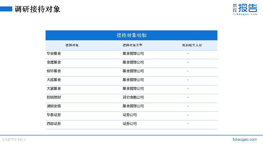Click 证券公司 in the 西部证券 row
Screen dimensions: 263x146
point(130,124)
